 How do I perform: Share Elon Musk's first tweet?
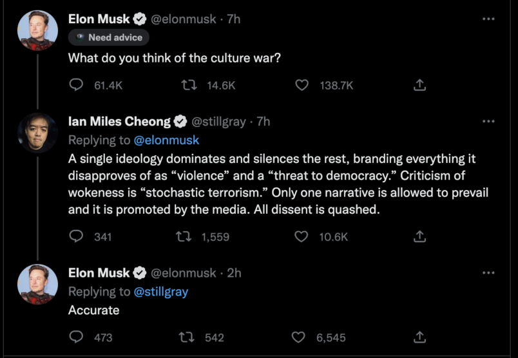point(419,85)
